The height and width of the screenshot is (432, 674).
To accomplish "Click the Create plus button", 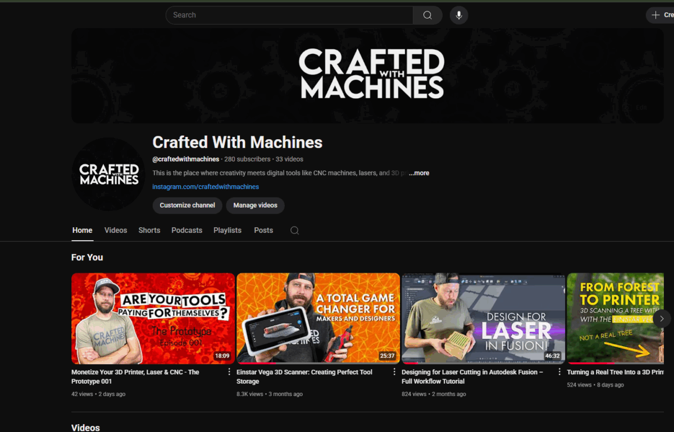I will [661, 15].
